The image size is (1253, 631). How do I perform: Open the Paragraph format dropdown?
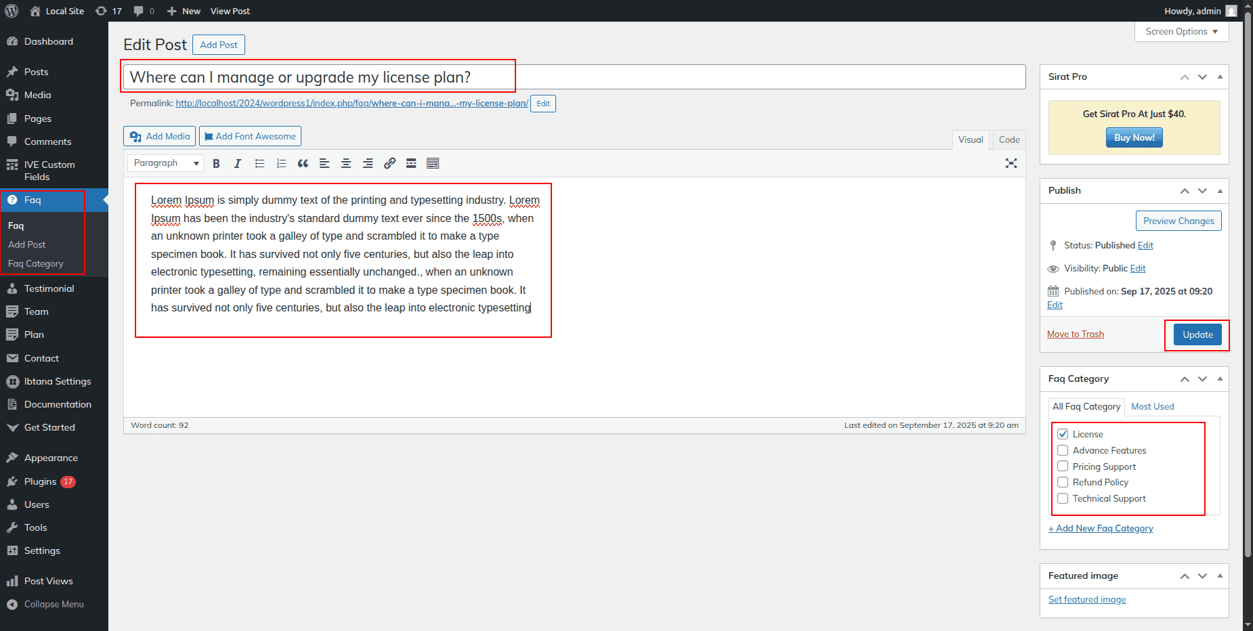click(165, 163)
